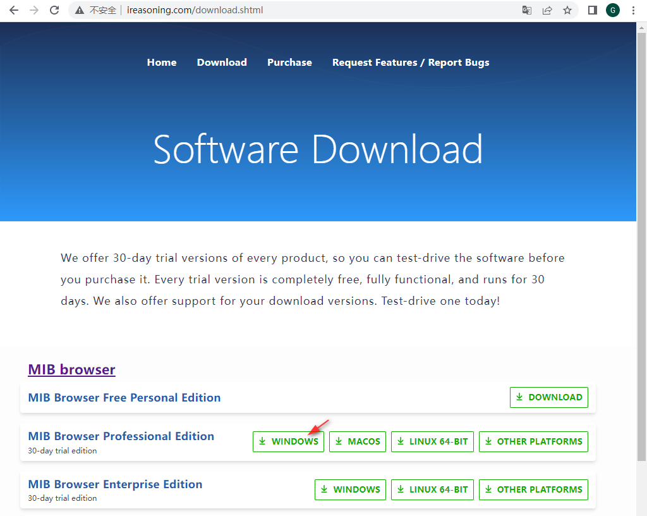Screen dimensions: 647x516
Task: Reload the page using the refresh icon
Action: [x=54, y=10]
